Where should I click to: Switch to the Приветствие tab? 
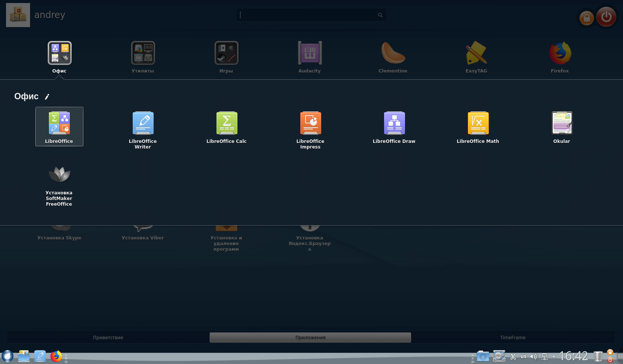tap(108, 337)
